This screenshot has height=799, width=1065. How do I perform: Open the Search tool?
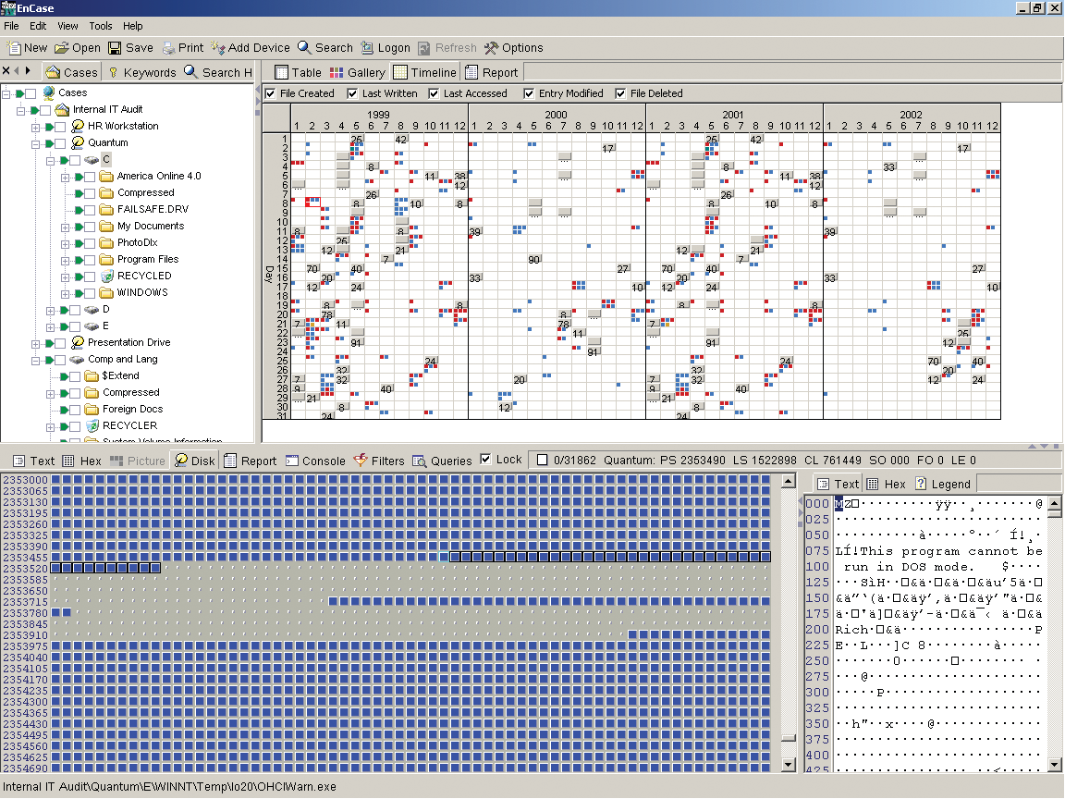click(325, 47)
